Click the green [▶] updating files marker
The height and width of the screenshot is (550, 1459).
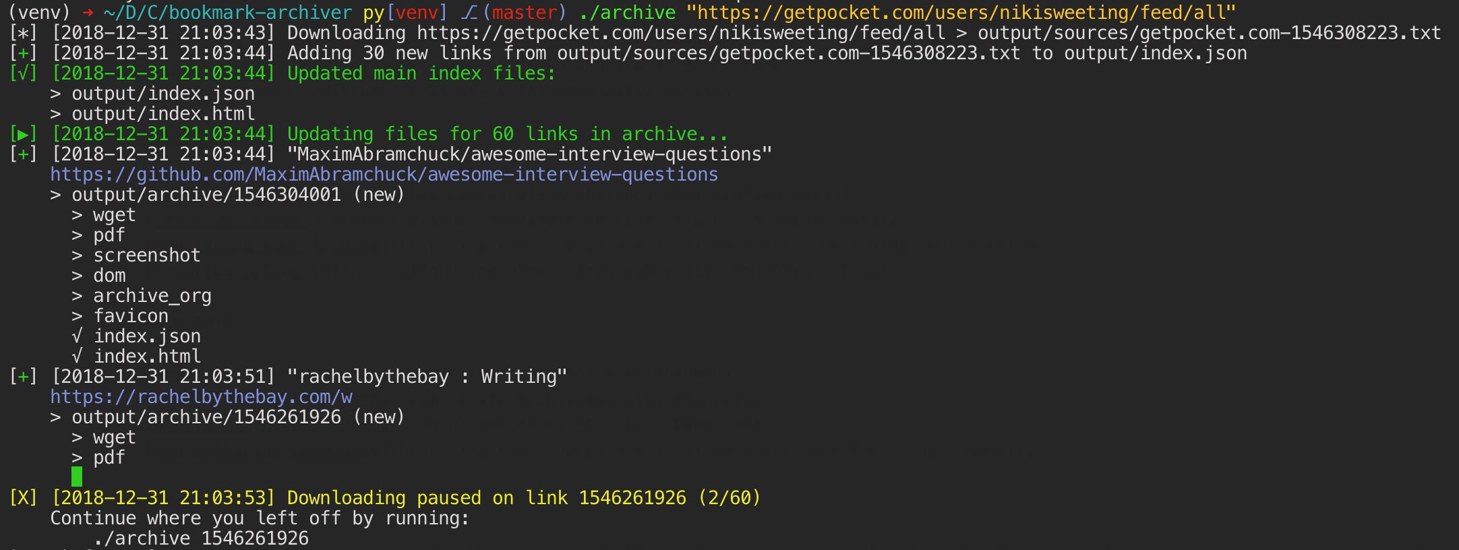point(23,134)
